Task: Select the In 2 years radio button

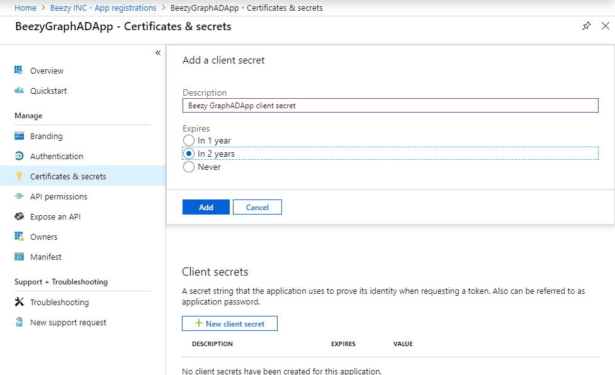Action: point(189,154)
